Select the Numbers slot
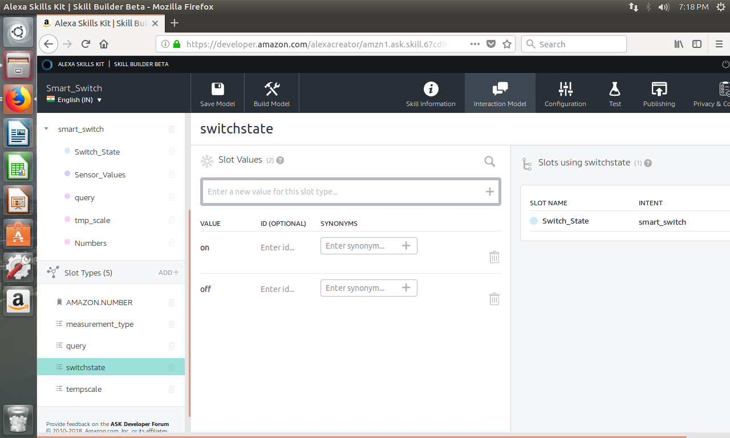Screen dimensions: 730x438 90,243
